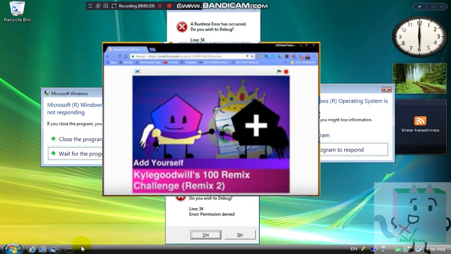
Task: Click the pen icon in language bar
Action: coord(363,249)
